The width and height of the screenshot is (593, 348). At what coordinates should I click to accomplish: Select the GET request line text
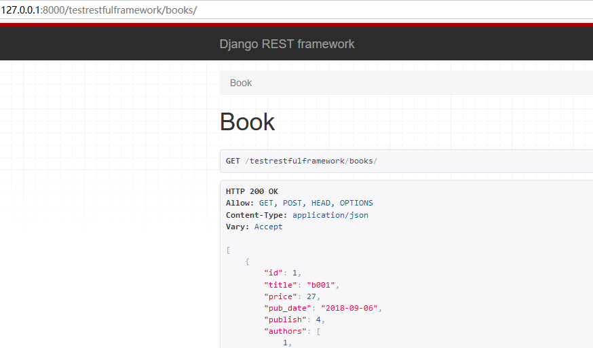coord(301,161)
